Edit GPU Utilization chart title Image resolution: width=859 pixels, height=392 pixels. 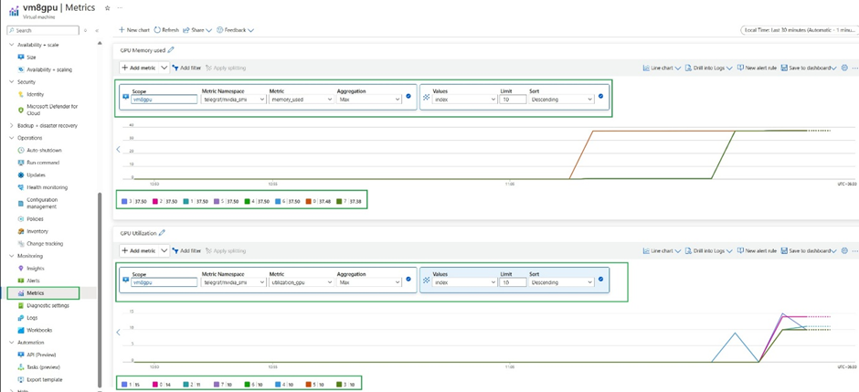point(162,233)
